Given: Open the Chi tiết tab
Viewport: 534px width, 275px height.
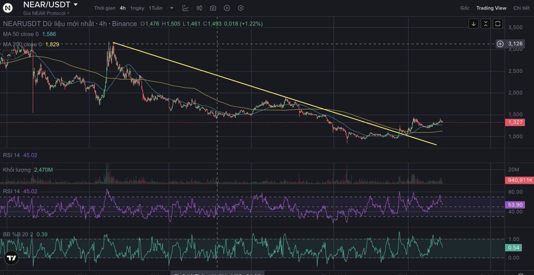Looking at the screenshot, I should tap(521, 8).
